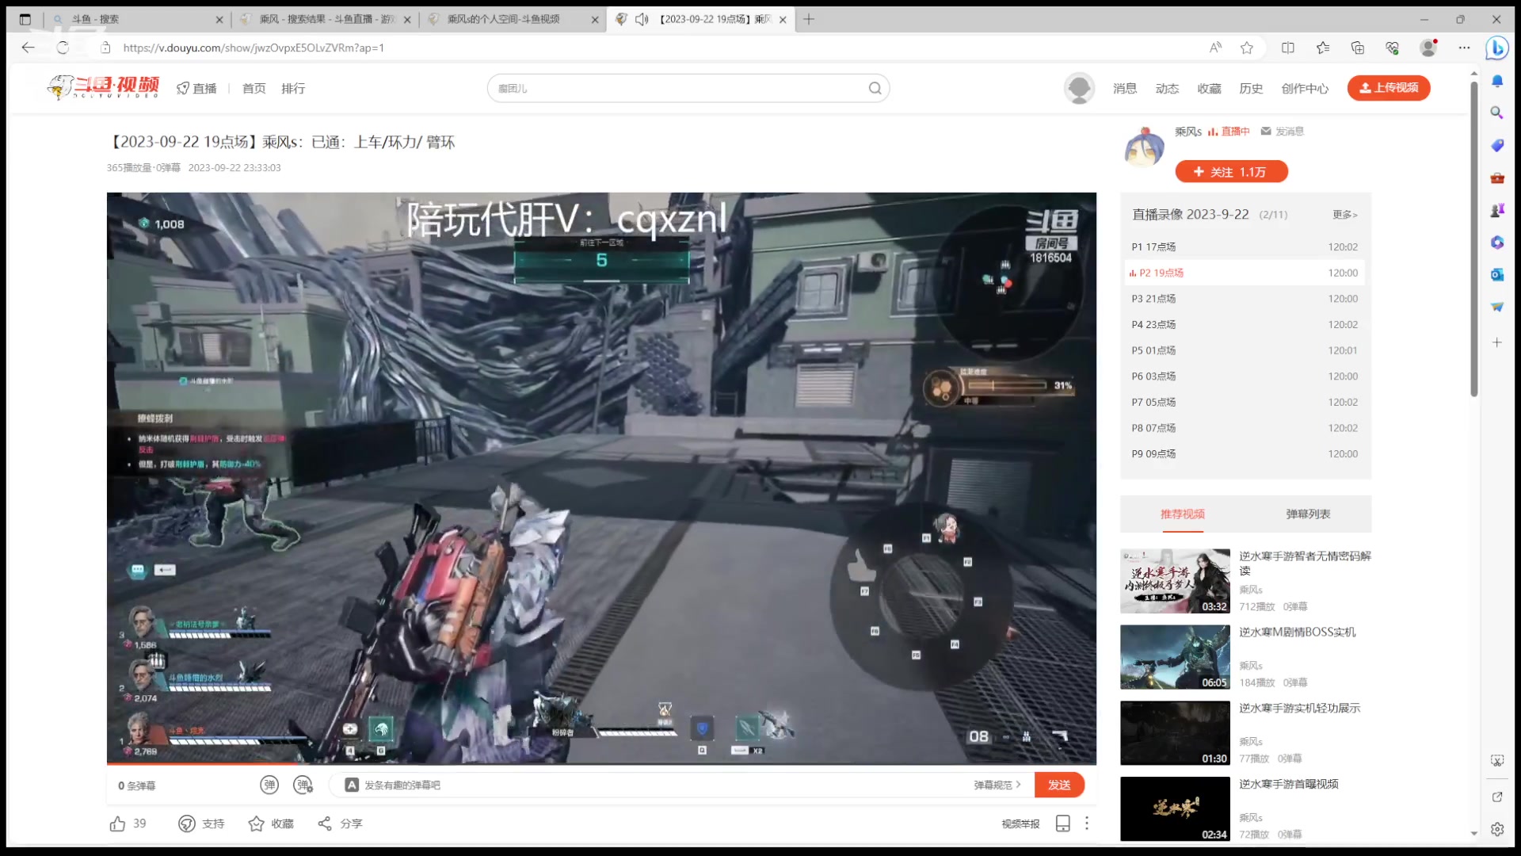Click the share icon
This screenshot has height=856, width=1521.
pos(325,824)
